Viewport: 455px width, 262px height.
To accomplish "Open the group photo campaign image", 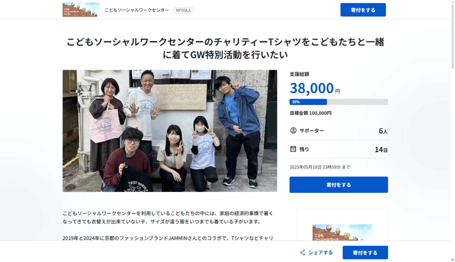I will [170, 131].
